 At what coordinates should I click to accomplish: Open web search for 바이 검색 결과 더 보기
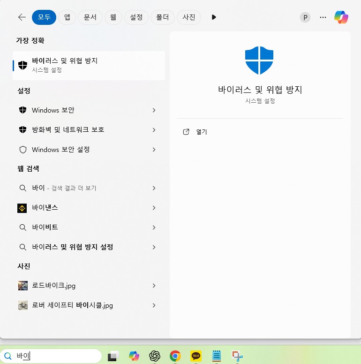(89, 188)
